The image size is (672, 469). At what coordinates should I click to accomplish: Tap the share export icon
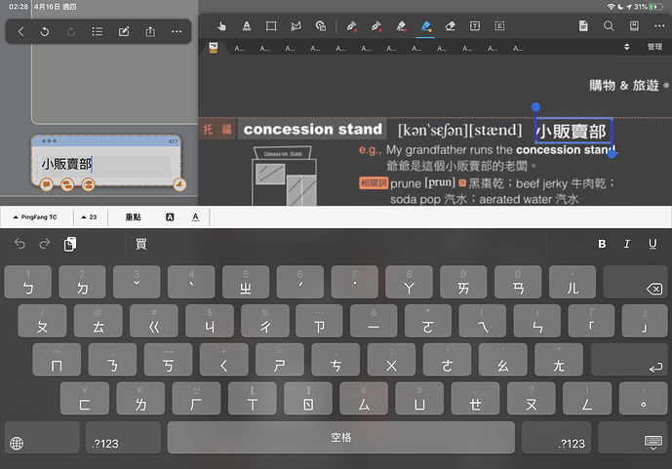point(150,32)
